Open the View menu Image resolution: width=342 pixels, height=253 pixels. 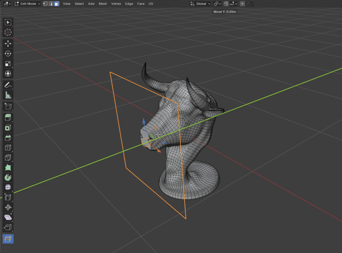pyautogui.click(x=67, y=4)
